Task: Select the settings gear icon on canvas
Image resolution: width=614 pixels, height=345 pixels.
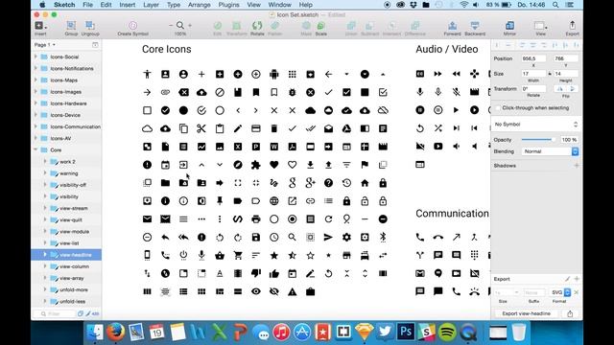Action: 346,237
